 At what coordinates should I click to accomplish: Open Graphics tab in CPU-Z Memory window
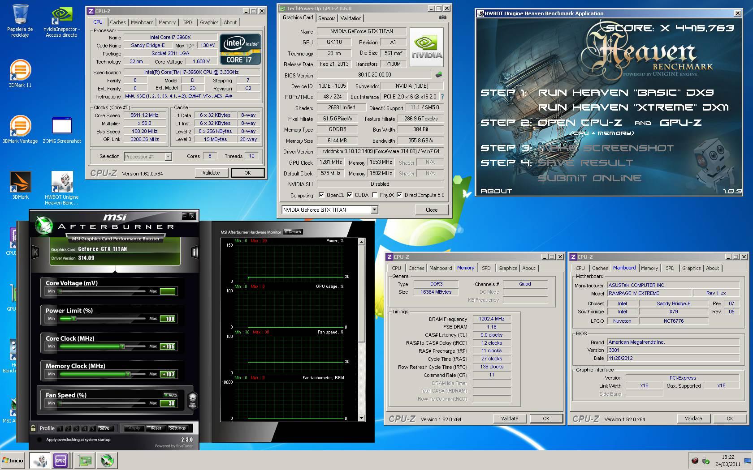click(x=508, y=268)
